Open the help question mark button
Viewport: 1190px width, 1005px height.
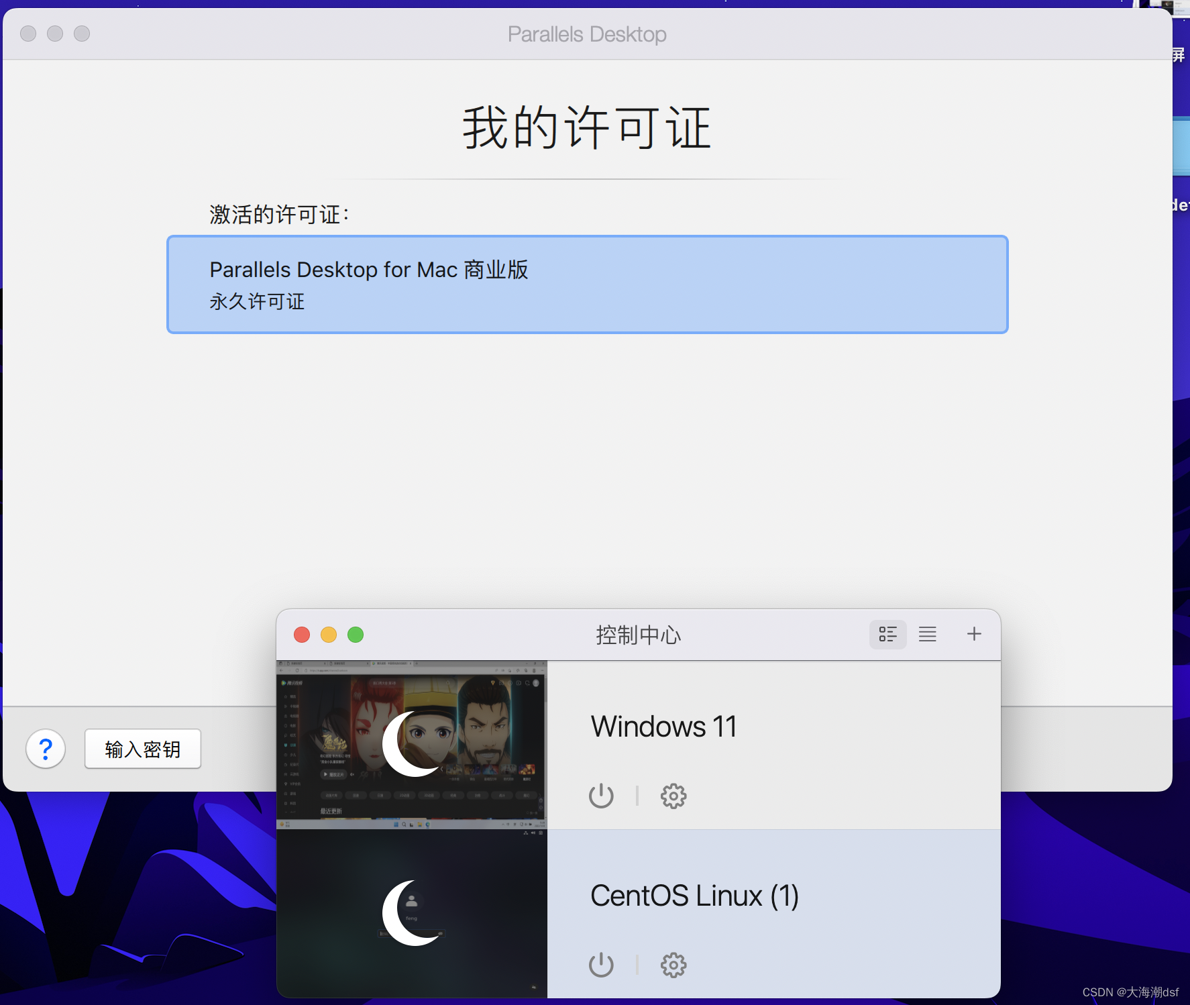pyautogui.click(x=46, y=749)
